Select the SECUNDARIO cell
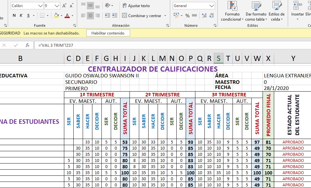Viewport: 311px width, 188px height. click(81, 82)
